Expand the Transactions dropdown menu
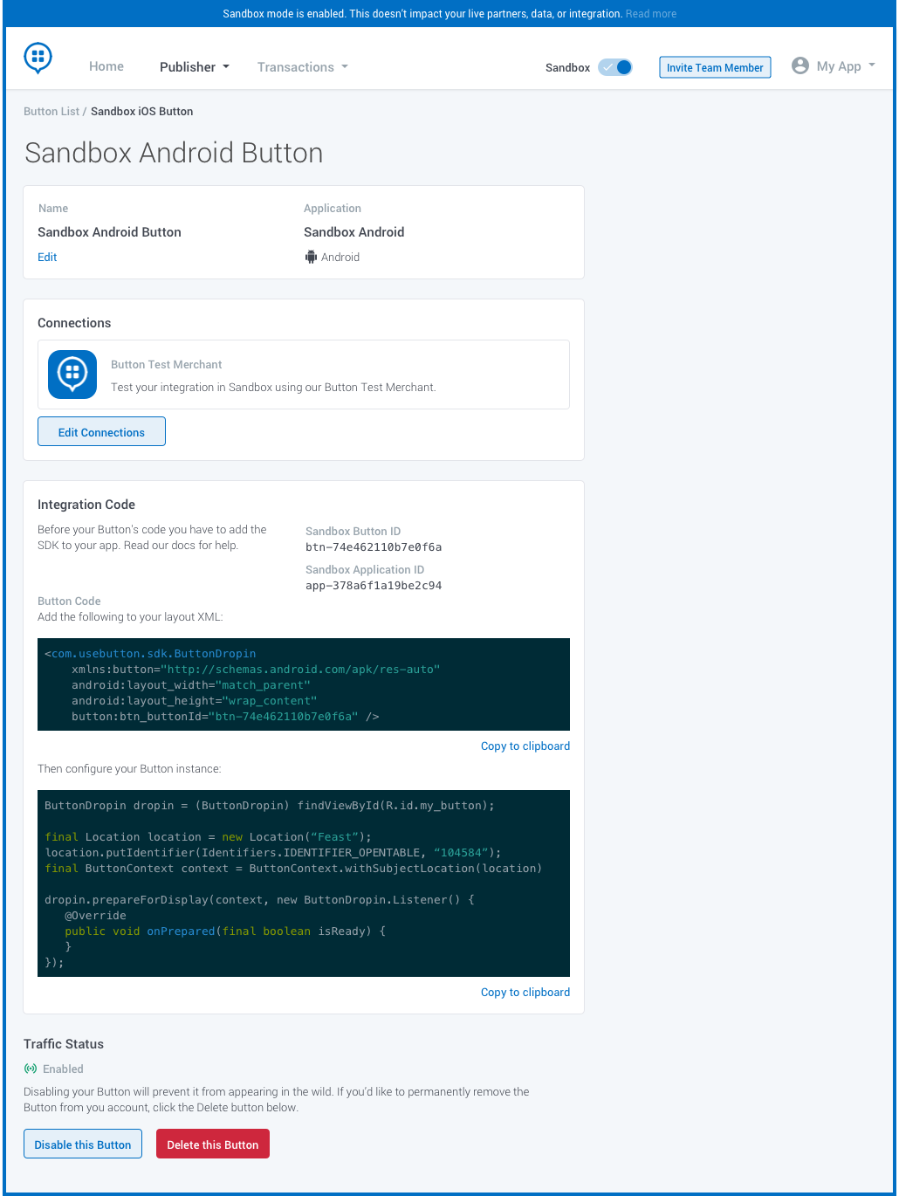Viewport: 899px width, 1196px height. (x=303, y=67)
